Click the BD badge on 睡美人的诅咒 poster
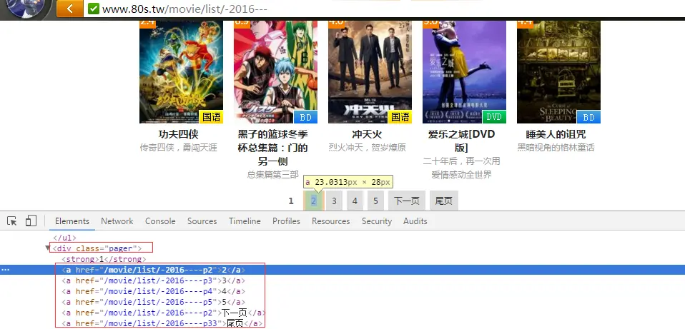685x329 pixels. point(589,117)
